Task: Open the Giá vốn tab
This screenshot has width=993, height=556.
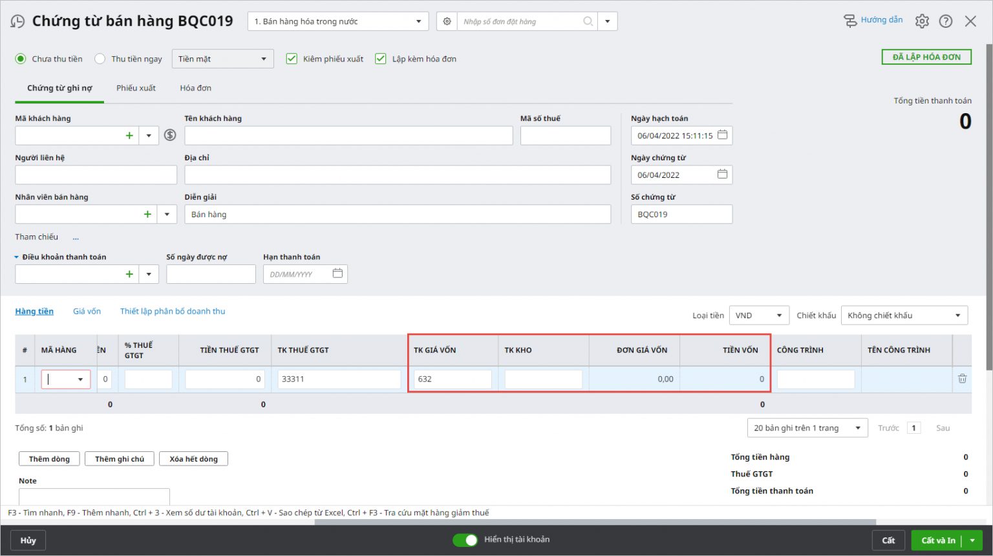Action: [x=87, y=312]
